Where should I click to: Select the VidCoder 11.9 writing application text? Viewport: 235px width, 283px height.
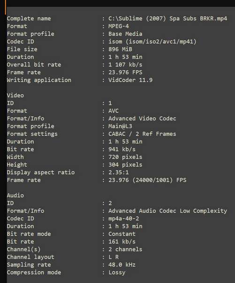[x=130, y=80]
